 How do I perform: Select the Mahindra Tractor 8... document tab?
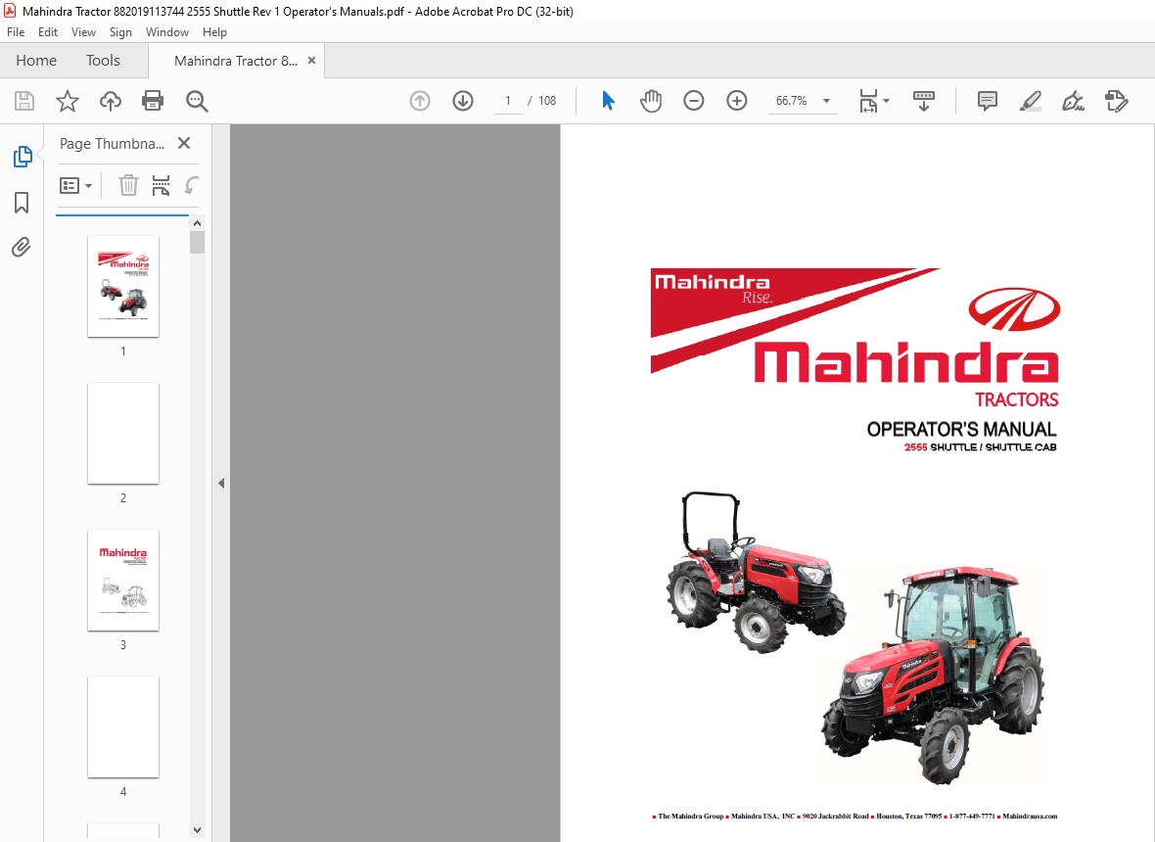[236, 61]
